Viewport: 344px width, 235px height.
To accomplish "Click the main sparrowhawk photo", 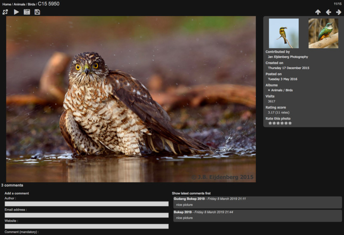I will click(x=131, y=99).
